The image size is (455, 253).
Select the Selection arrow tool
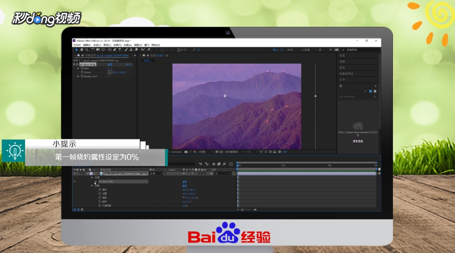tap(77, 50)
